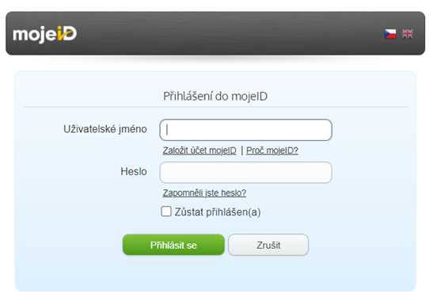
Task: Click the separator between the account links
Action: tap(242, 151)
